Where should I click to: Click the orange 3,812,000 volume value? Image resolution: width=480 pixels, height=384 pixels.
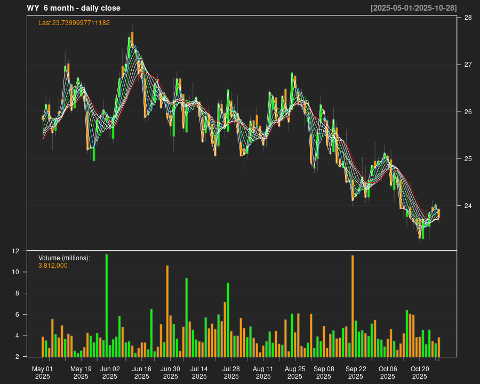pyautogui.click(x=53, y=266)
